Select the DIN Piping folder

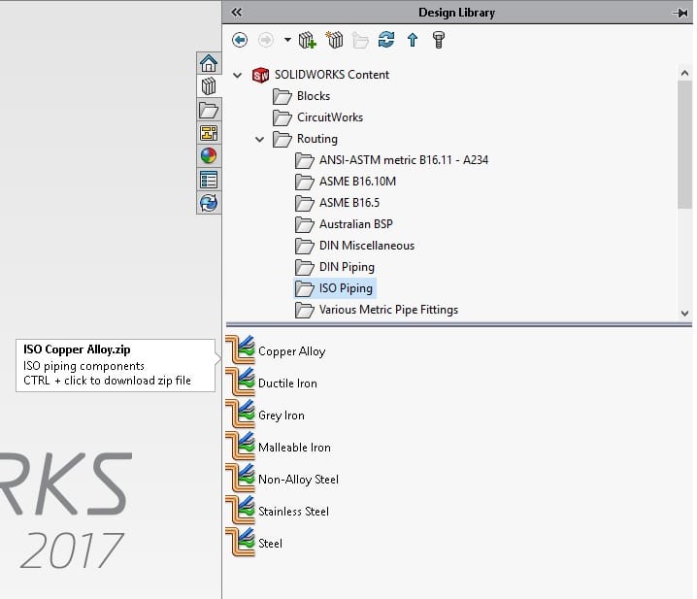tap(346, 267)
